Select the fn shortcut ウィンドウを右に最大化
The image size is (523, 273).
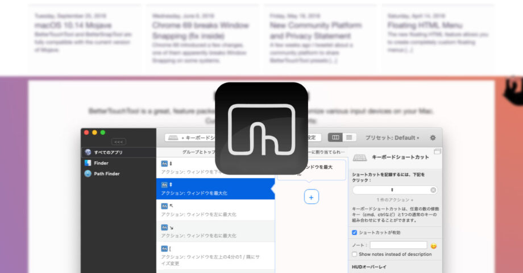tap(215, 231)
